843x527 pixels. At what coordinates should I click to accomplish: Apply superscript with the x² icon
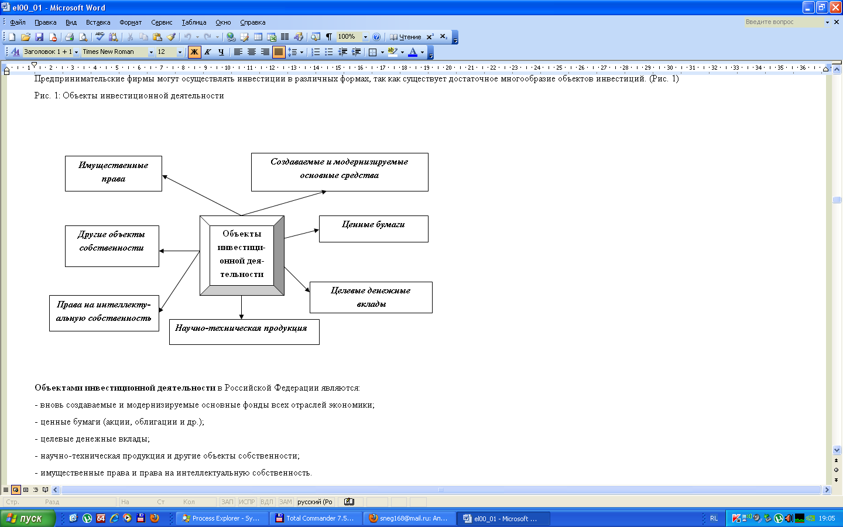tap(430, 37)
